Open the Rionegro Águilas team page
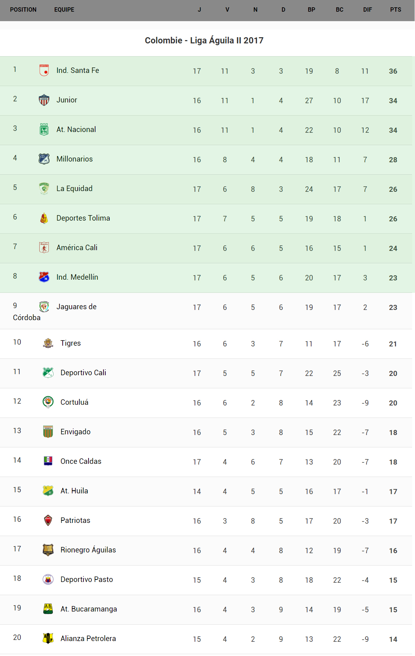This screenshot has width=415, height=656. pyautogui.click(x=88, y=550)
